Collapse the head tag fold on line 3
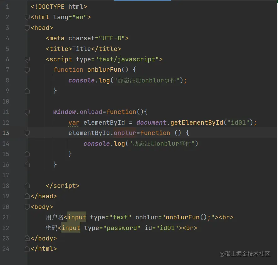The height and width of the screenshot is (265, 278). tap(27, 28)
